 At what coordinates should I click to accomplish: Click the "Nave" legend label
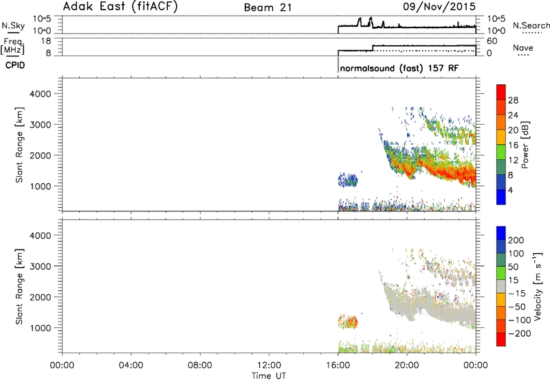tap(523, 47)
